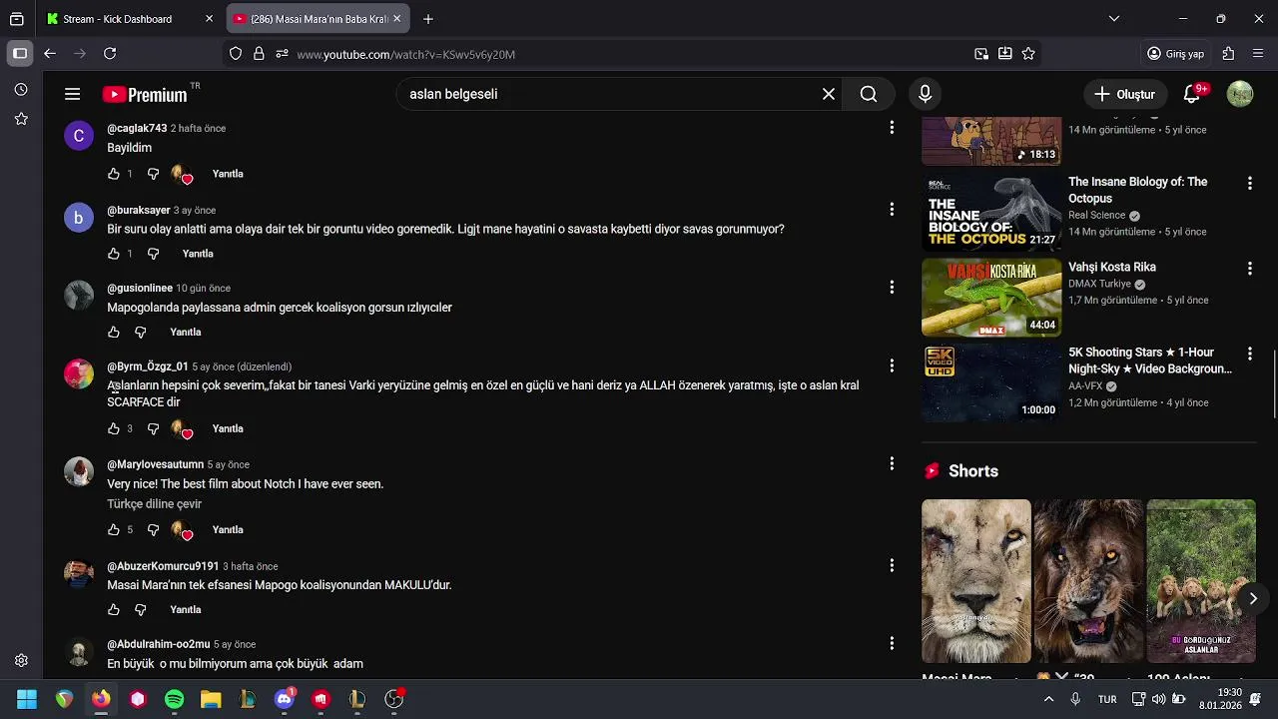Open Spotify from the taskbar
Image resolution: width=1278 pixels, height=719 pixels.
coord(174,699)
